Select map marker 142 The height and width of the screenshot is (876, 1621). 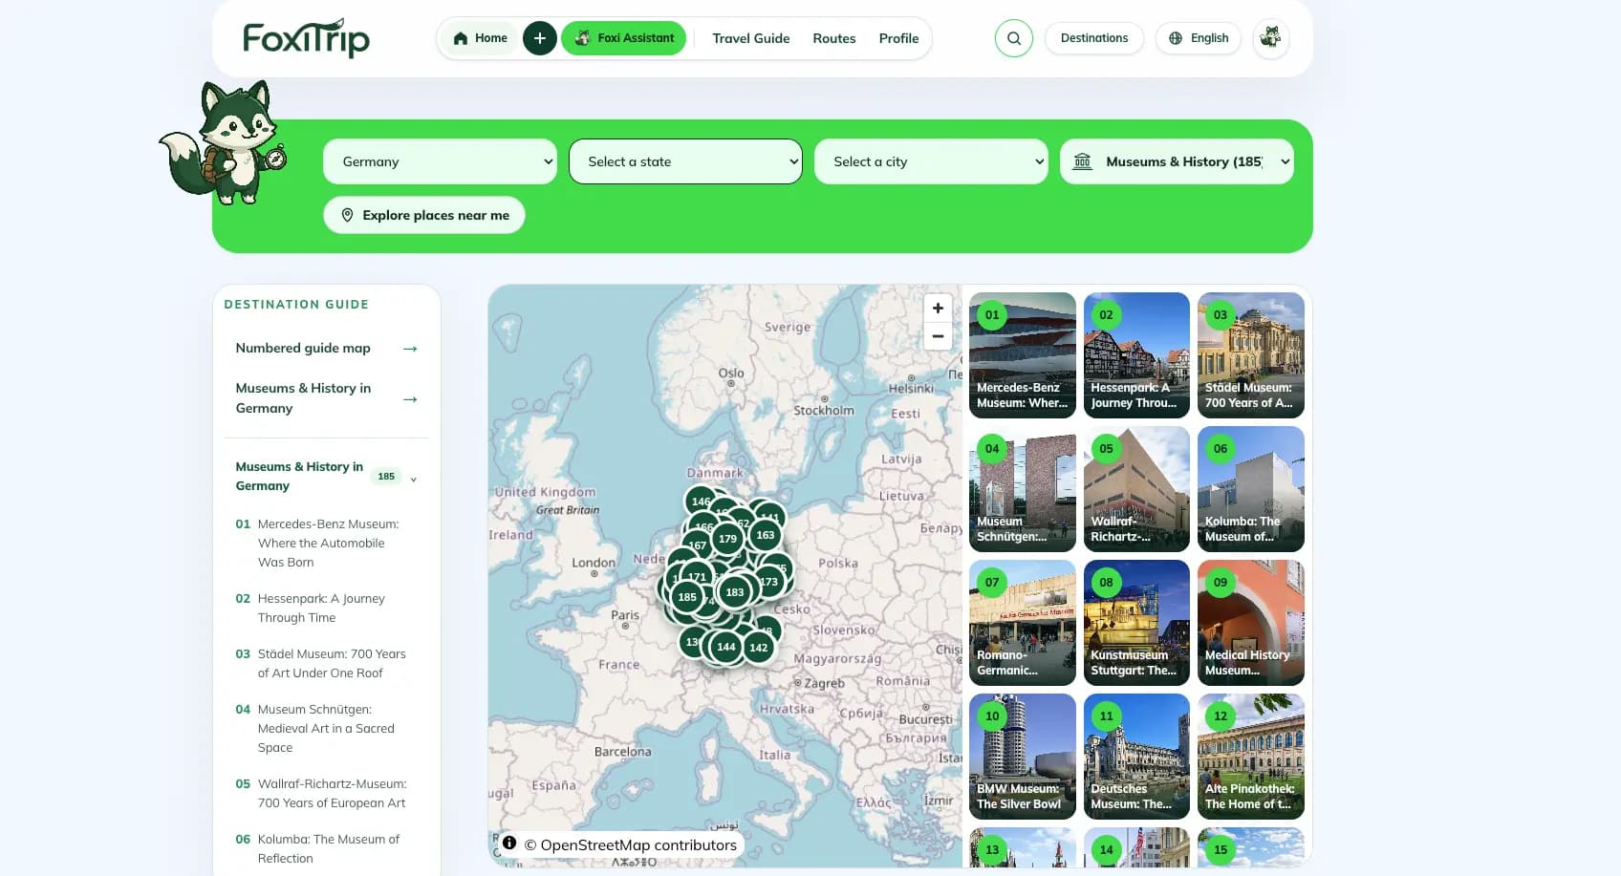pos(759,648)
